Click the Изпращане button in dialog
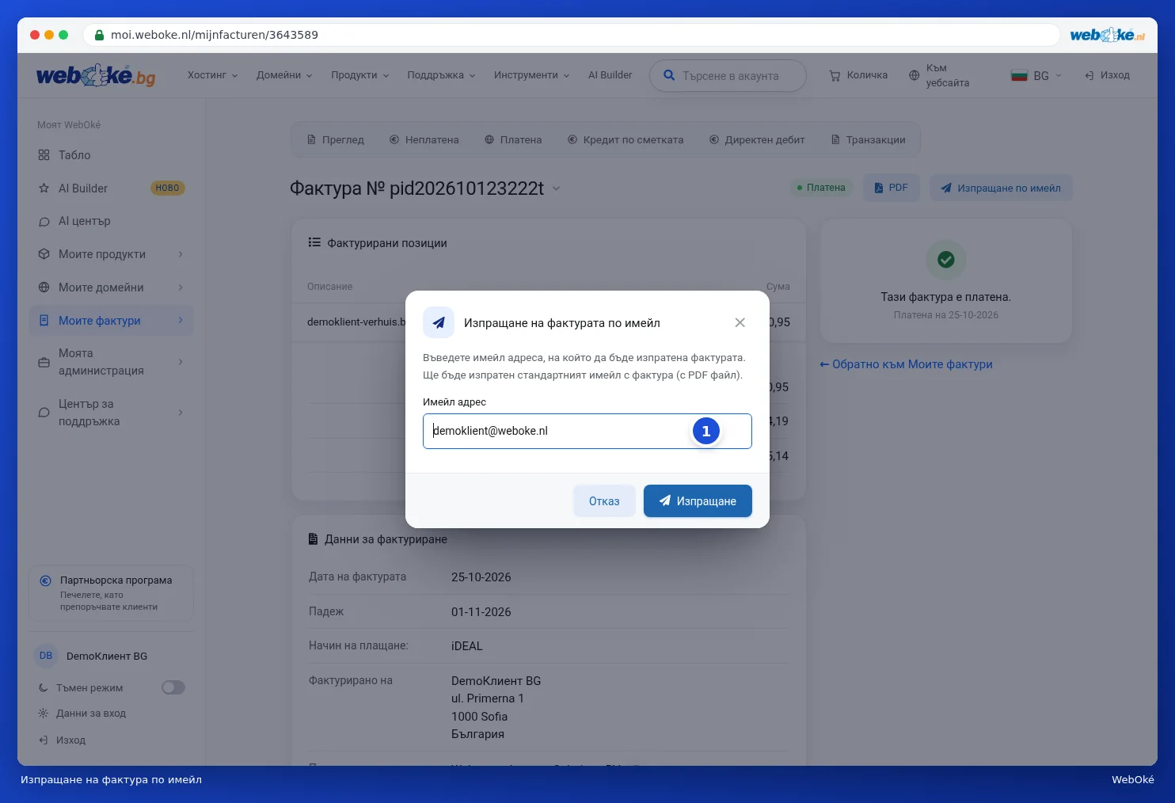The image size is (1175, 803). (x=698, y=501)
